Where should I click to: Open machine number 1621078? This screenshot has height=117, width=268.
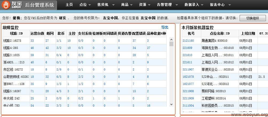pyautogui.click(x=188, y=77)
